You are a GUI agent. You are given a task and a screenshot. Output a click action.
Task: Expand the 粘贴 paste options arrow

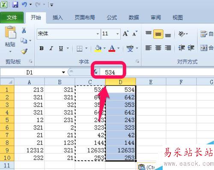10,51
